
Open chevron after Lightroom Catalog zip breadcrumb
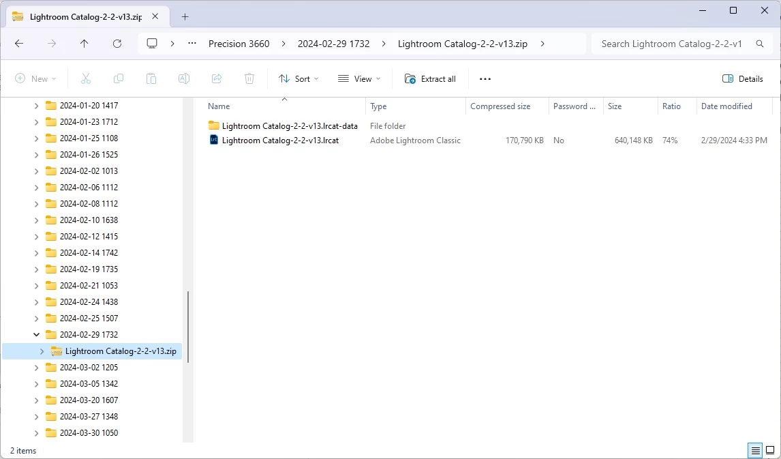pos(542,44)
